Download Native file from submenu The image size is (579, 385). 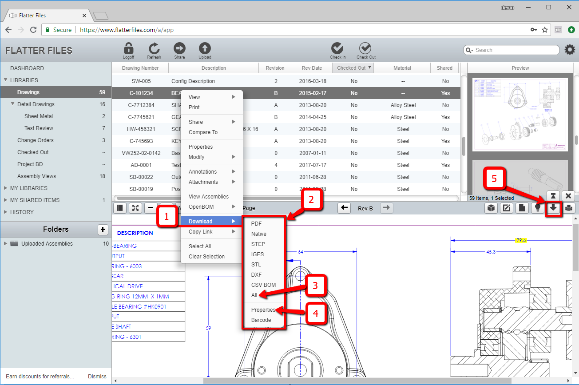tap(264, 234)
